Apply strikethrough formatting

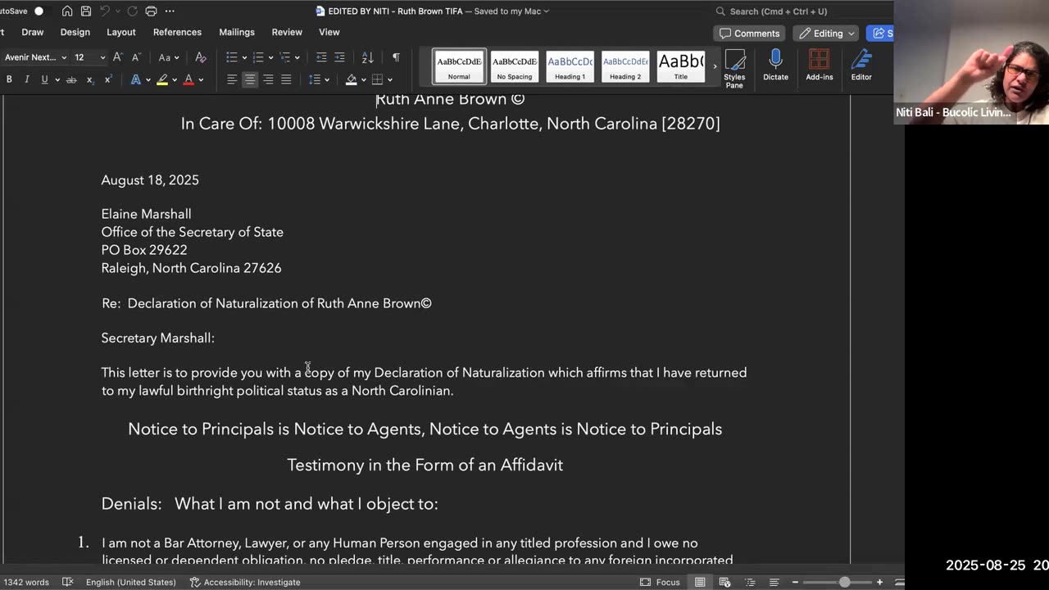71,79
